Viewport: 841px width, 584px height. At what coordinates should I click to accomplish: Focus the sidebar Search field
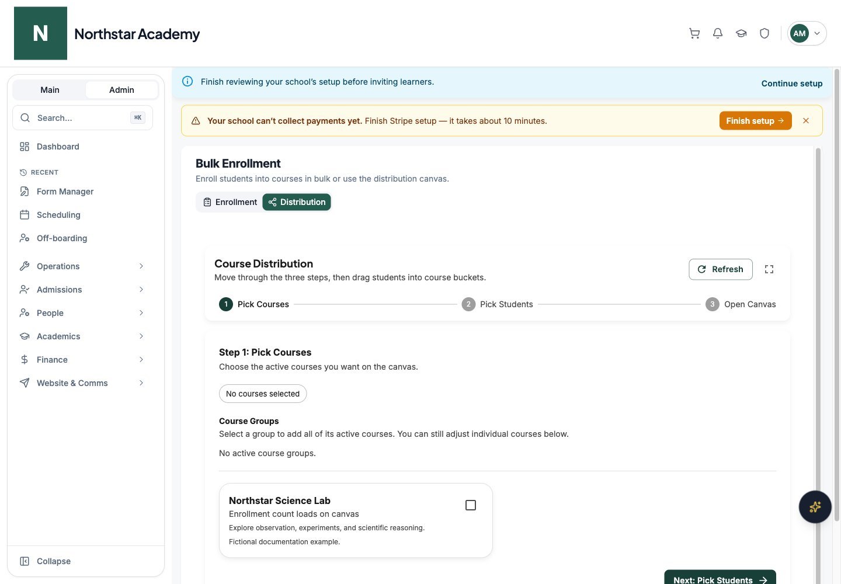(x=82, y=118)
